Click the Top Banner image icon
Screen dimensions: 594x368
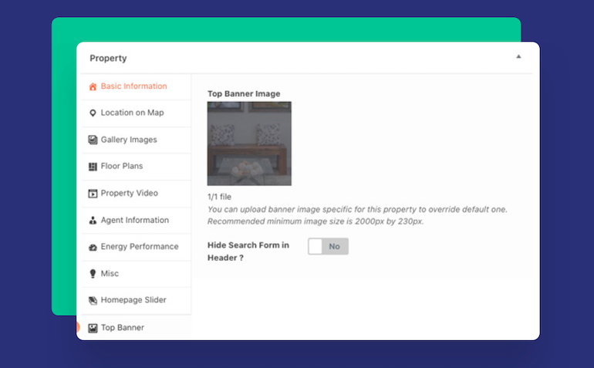click(x=93, y=328)
